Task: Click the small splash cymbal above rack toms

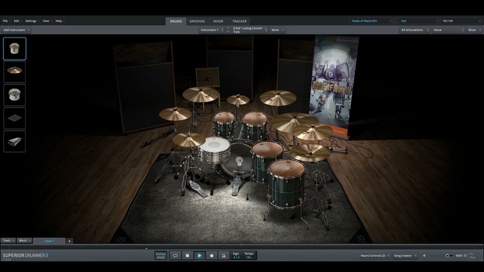Action: [238, 100]
